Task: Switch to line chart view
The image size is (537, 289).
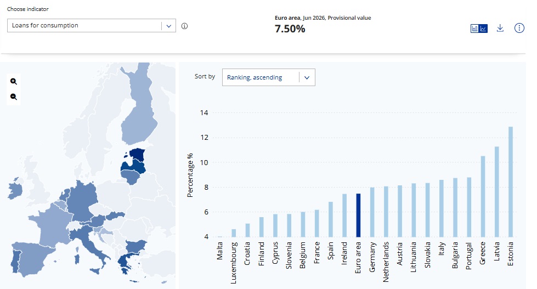Action: pyautogui.click(x=483, y=29)
